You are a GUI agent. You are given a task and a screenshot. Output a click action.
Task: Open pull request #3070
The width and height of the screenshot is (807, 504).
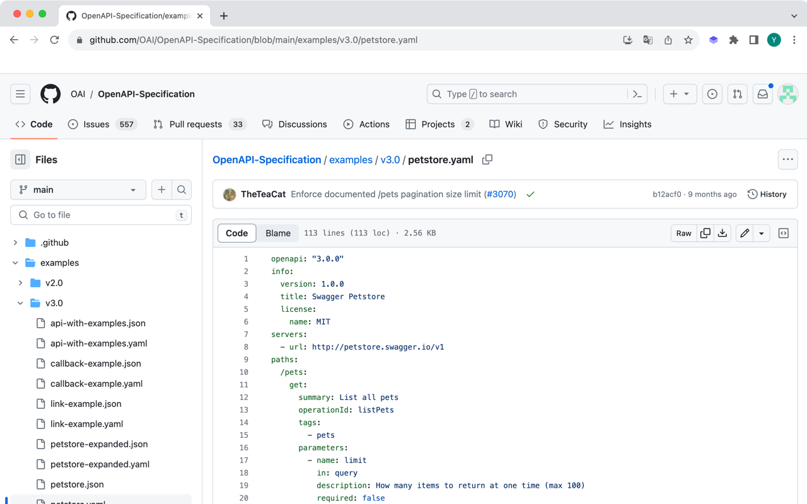[x=500, y=194]
